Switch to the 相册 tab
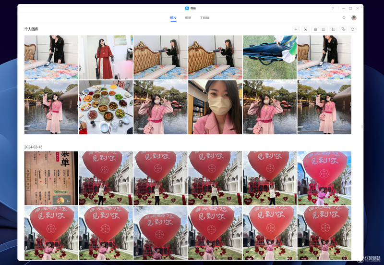This screenshot has width=384, height=265. pyautogui.click(x=188, y=18)
